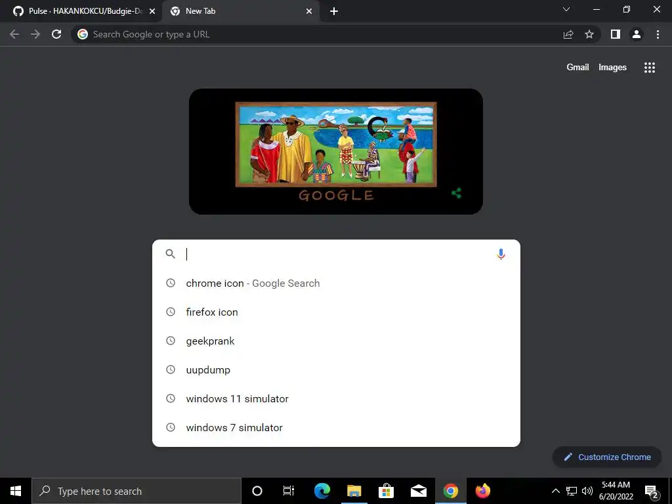Viewport: 672px width, 504px height.
Task: Start voice search with the microphone
Action: pyautogui.click(x=501, y=254)
